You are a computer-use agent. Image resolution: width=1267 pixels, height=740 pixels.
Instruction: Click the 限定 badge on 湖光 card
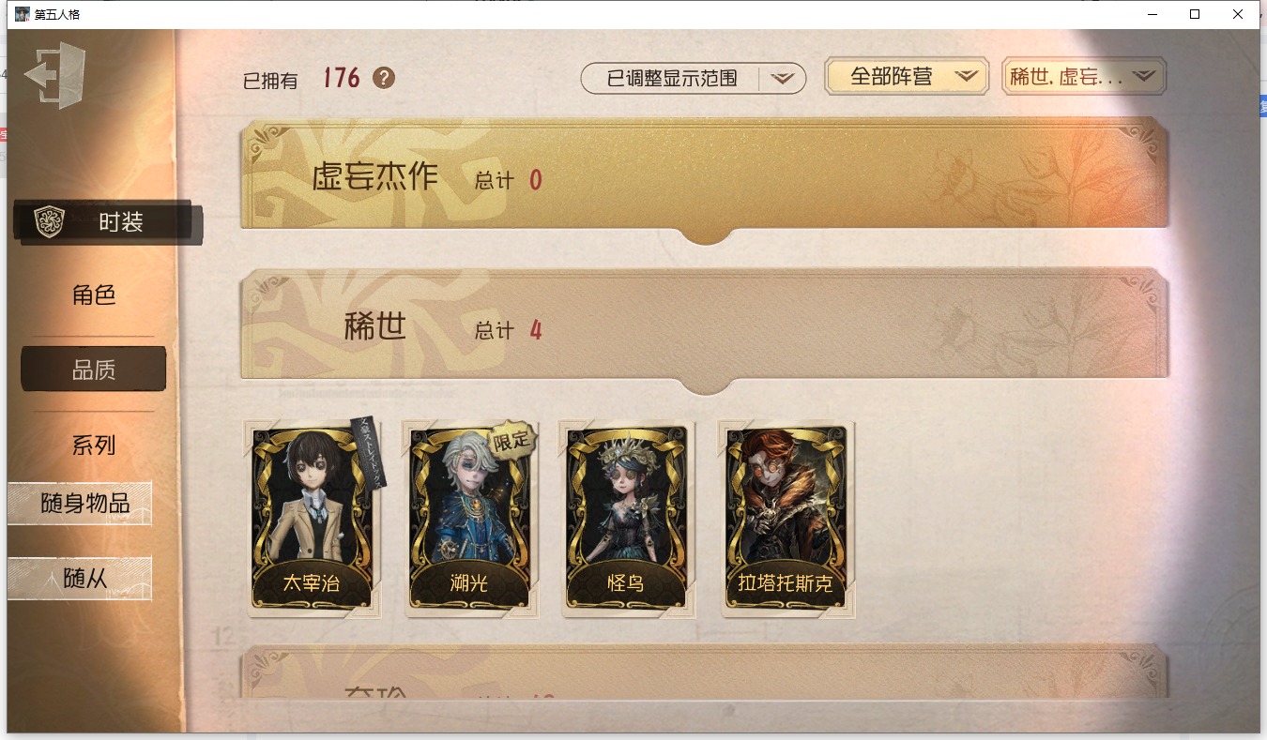click(512, 438)
